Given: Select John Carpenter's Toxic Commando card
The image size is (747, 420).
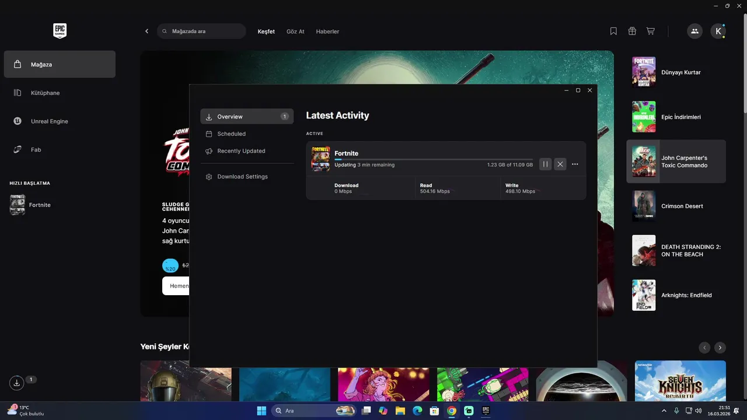Looking at the screenshot, I should coord(676,162).
